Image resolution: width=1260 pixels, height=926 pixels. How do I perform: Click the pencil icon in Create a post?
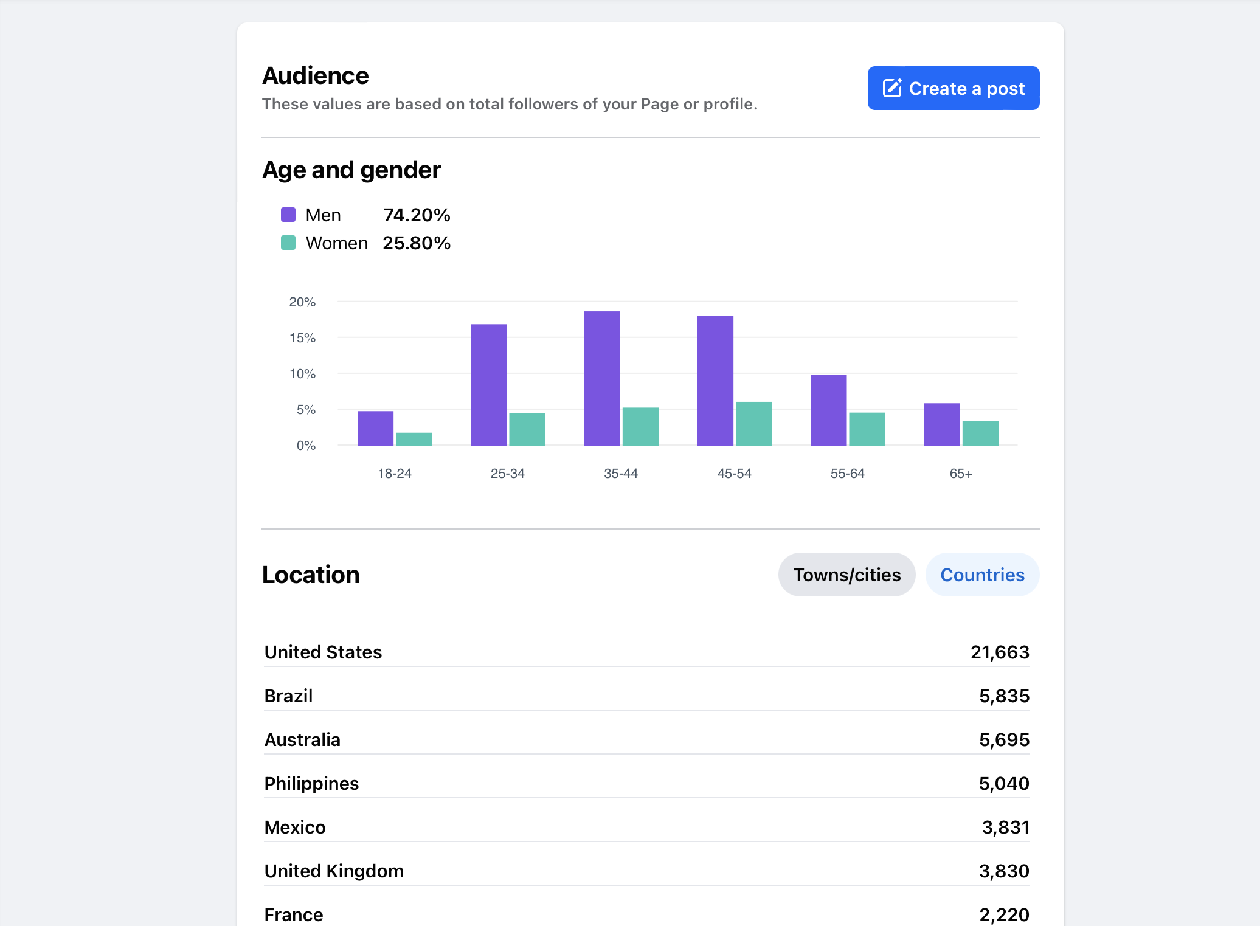[891, 88]
